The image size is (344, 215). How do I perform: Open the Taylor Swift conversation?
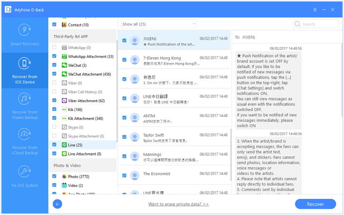pyautogui.click(x=174, y=137)
